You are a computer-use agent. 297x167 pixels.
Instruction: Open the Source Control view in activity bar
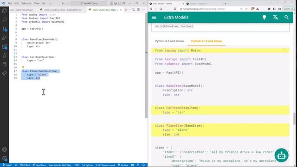point(4,29)
